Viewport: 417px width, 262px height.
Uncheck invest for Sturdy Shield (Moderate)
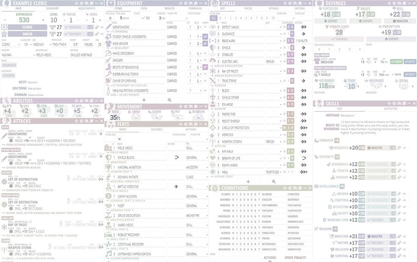click(205, 36)
